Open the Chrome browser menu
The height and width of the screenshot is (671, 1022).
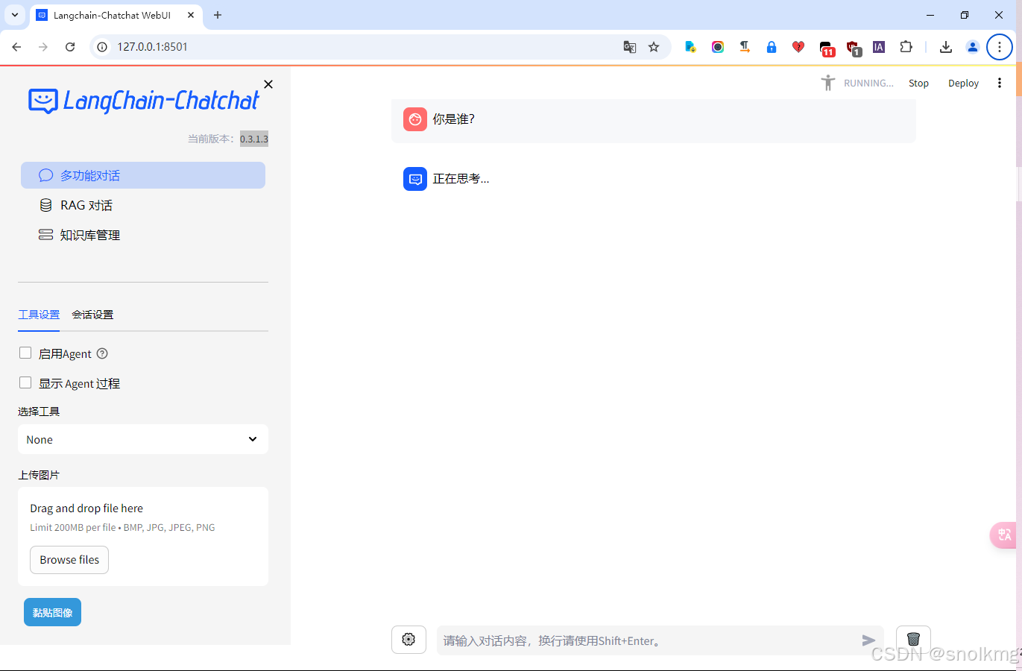999,46
